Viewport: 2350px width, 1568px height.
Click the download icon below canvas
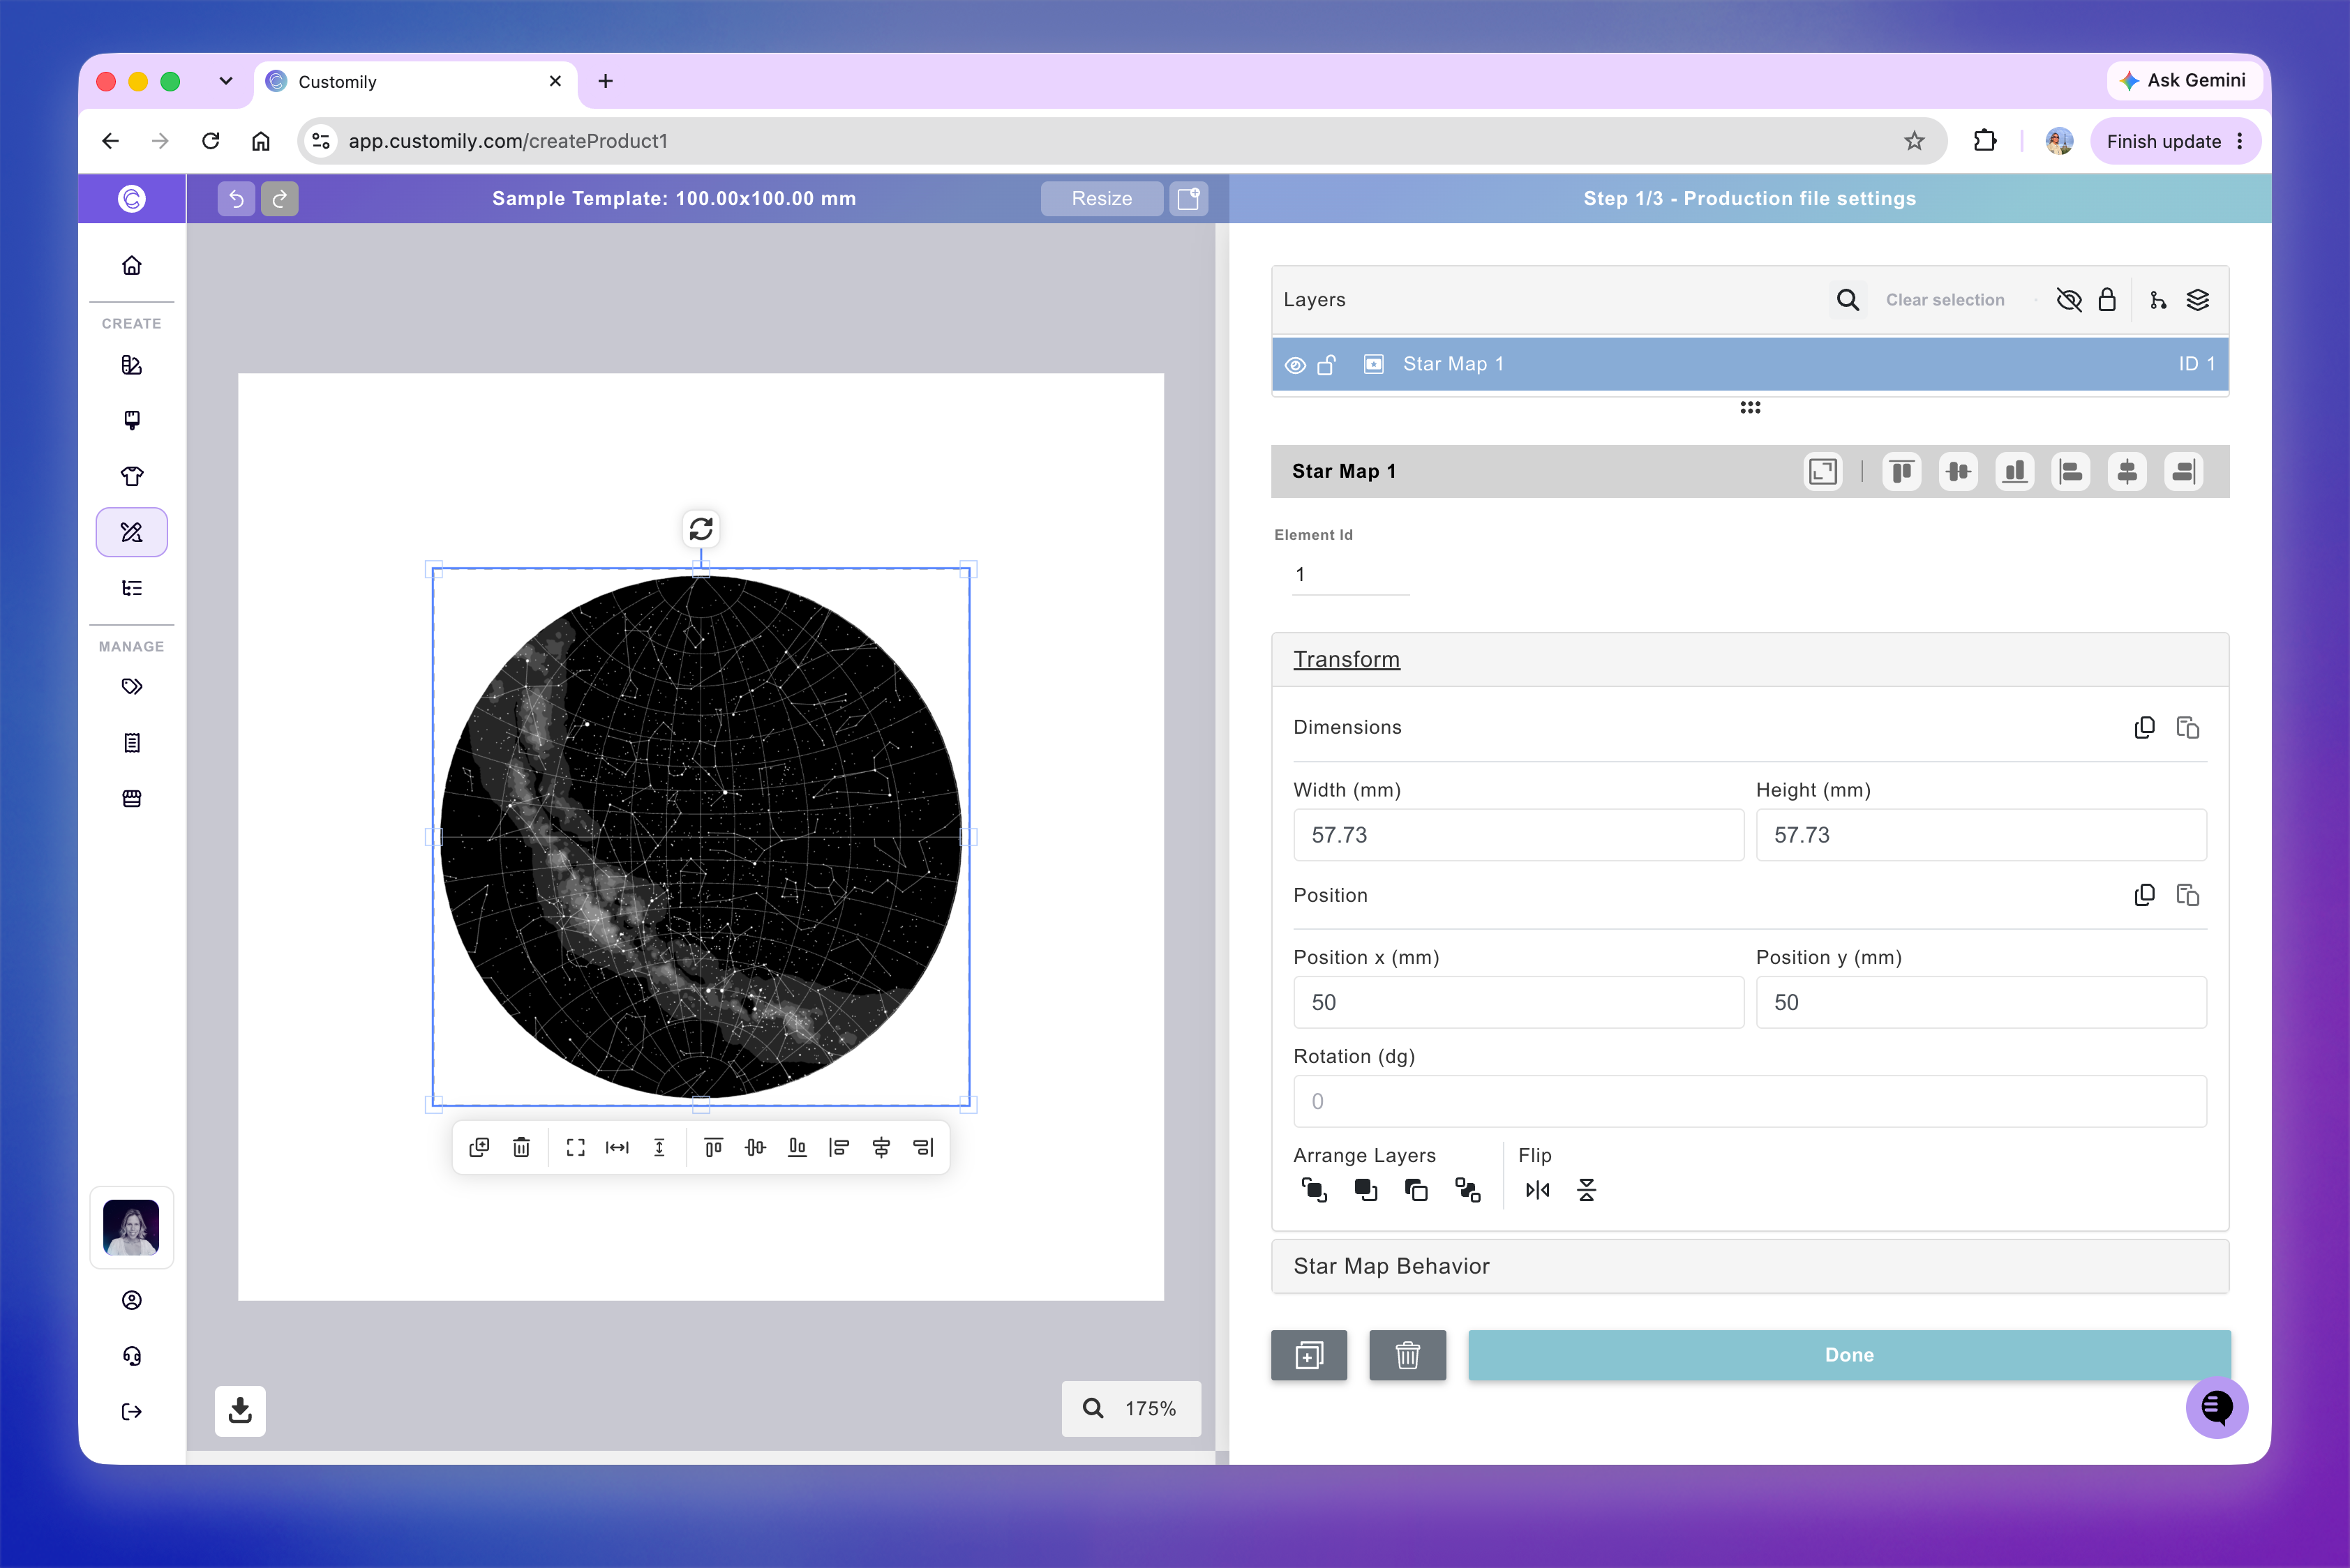click(240, 1410)
